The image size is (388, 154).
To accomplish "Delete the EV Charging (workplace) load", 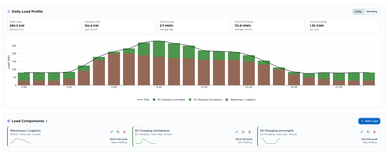I will tap(250, 132).
